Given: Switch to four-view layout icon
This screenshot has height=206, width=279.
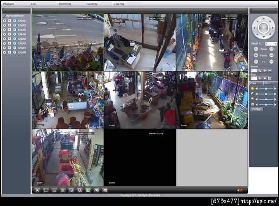Looking at the screenshot, I should click(x=54, y=190).
